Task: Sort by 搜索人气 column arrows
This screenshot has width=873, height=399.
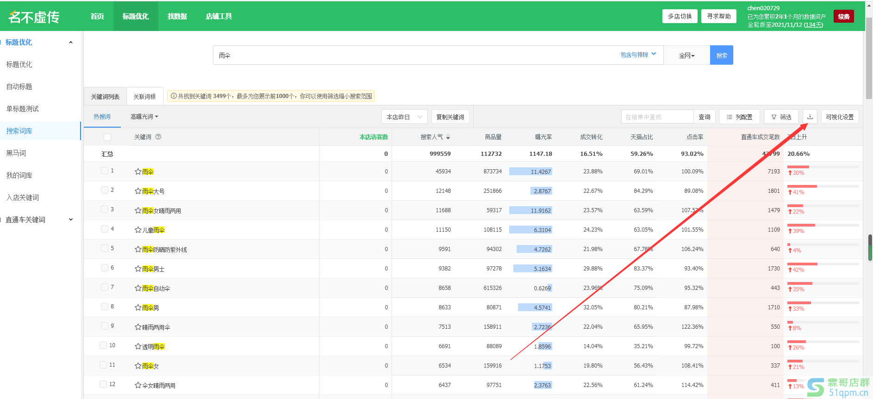Action: pos(448,137)
